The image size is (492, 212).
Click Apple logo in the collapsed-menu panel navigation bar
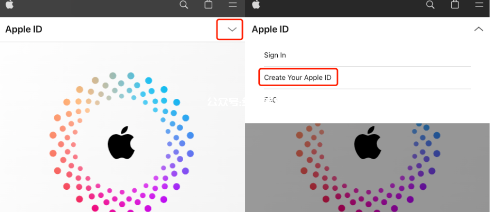10,4
